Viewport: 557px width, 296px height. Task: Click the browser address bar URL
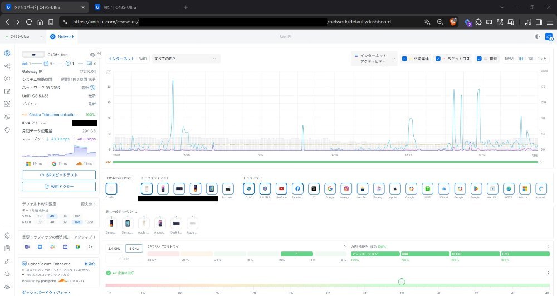[x=232, y=22]
